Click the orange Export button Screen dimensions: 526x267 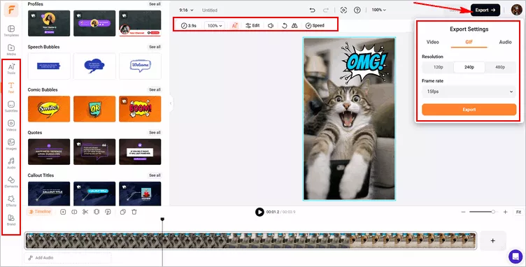tap(469, 110)
